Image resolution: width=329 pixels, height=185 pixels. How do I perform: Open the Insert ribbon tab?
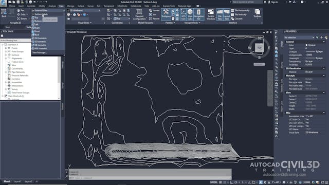click(x=21, y=6)
